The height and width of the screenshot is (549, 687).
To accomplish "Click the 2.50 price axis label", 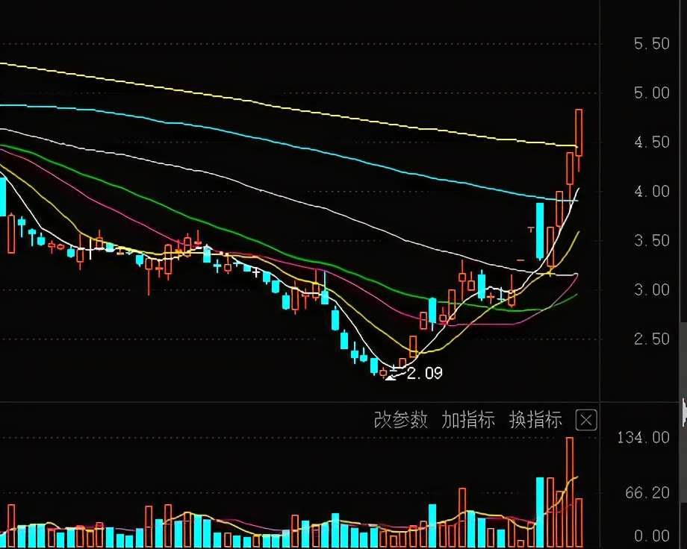I will click(x=651, y=339).
